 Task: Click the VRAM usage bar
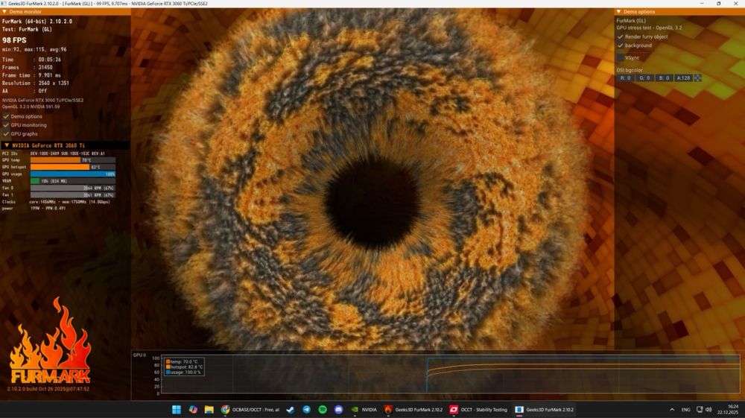click(73, 181)
